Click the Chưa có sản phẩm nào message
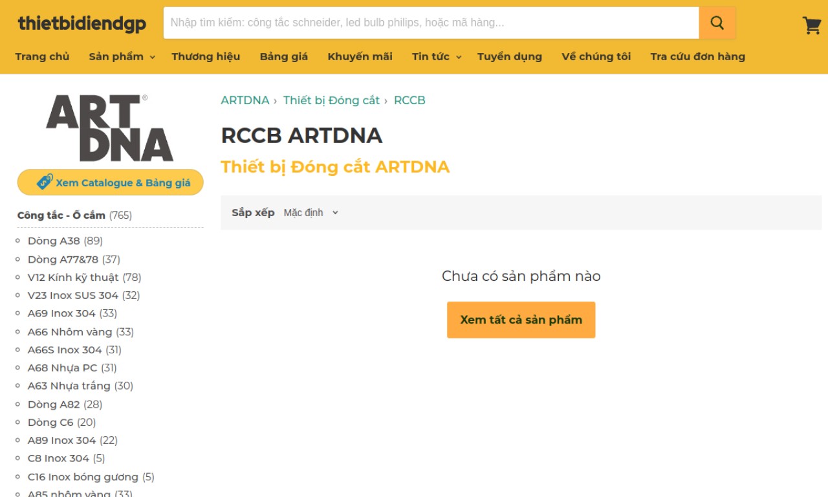Viewport: 828px width, 497px height. [x=521, y=276]
